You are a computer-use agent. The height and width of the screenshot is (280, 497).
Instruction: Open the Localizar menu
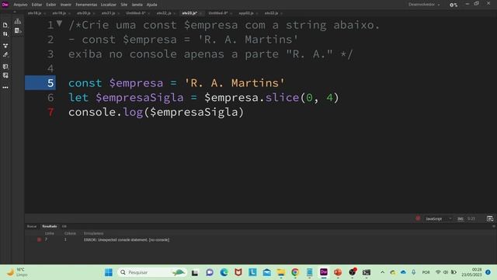pos(109,5)
